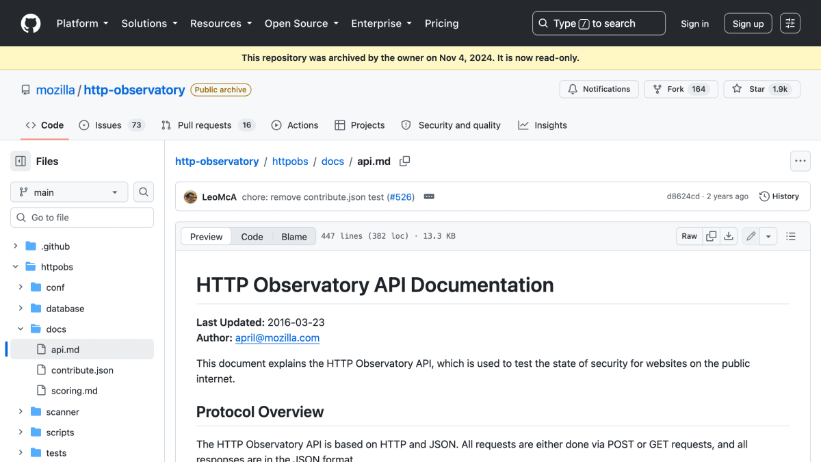
Task: Click the Pricing link
Action: click(442, 23)
